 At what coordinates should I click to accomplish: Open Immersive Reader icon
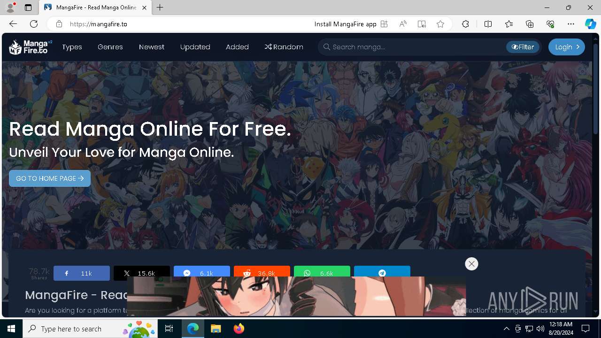(x=422, y=24)
